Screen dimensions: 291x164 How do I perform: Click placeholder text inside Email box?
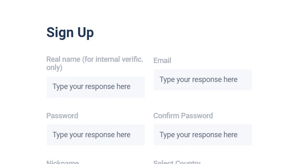click(x=198, y=80)
